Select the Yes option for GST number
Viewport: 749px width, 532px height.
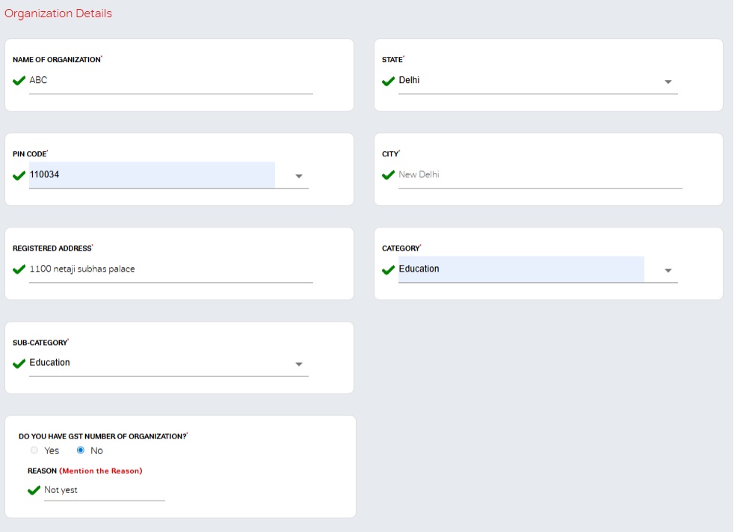[x=34, y=450]
